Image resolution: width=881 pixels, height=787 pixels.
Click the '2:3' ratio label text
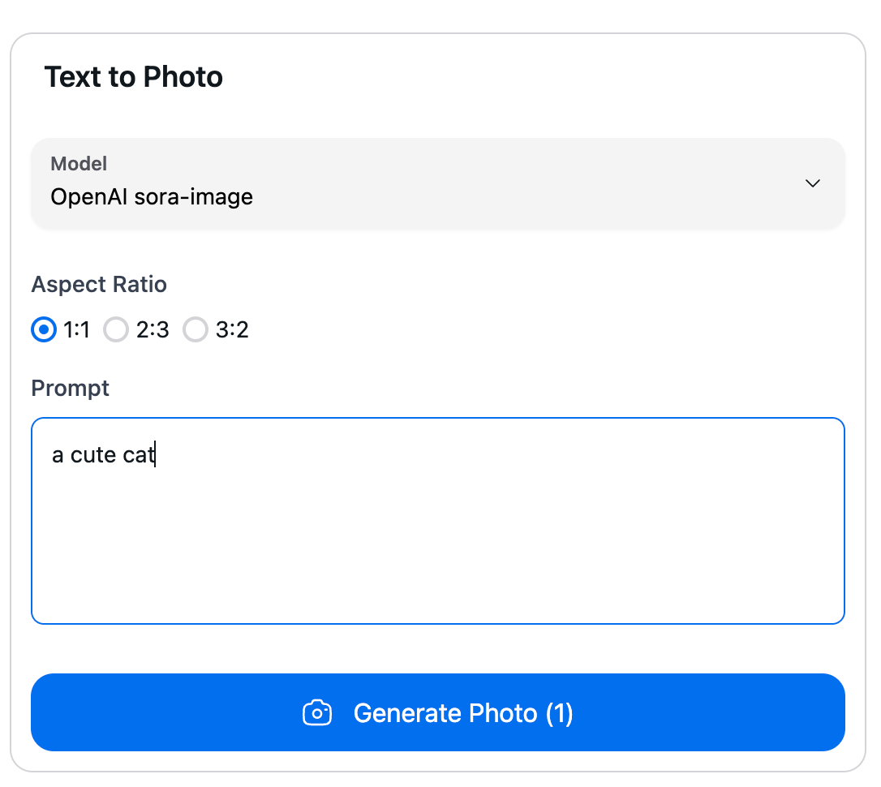tap(153, 330)
